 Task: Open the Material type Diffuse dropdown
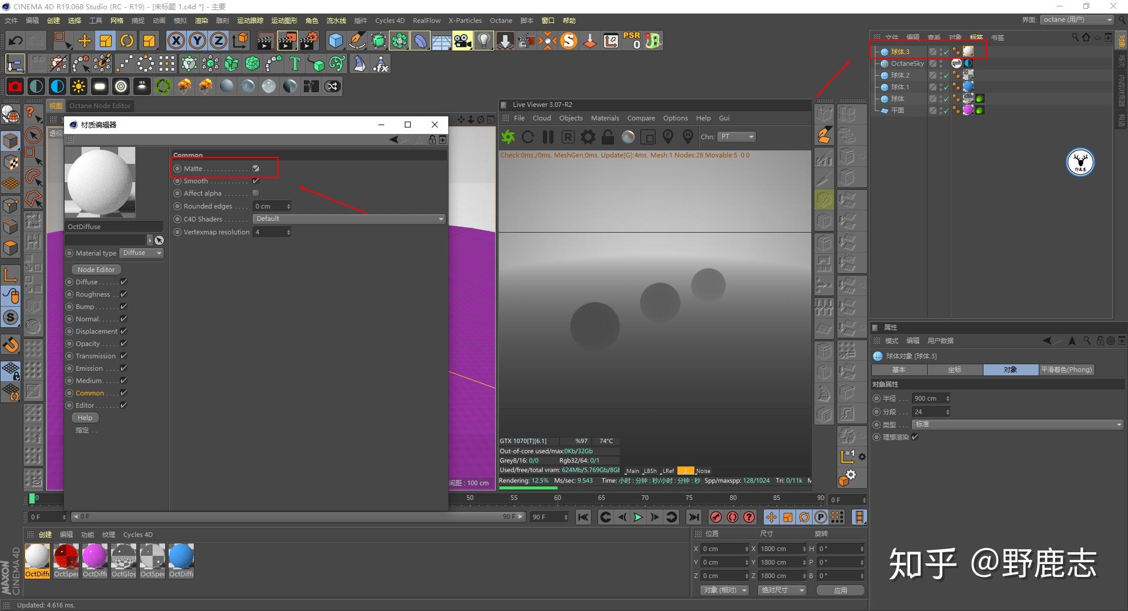(142, 253)
